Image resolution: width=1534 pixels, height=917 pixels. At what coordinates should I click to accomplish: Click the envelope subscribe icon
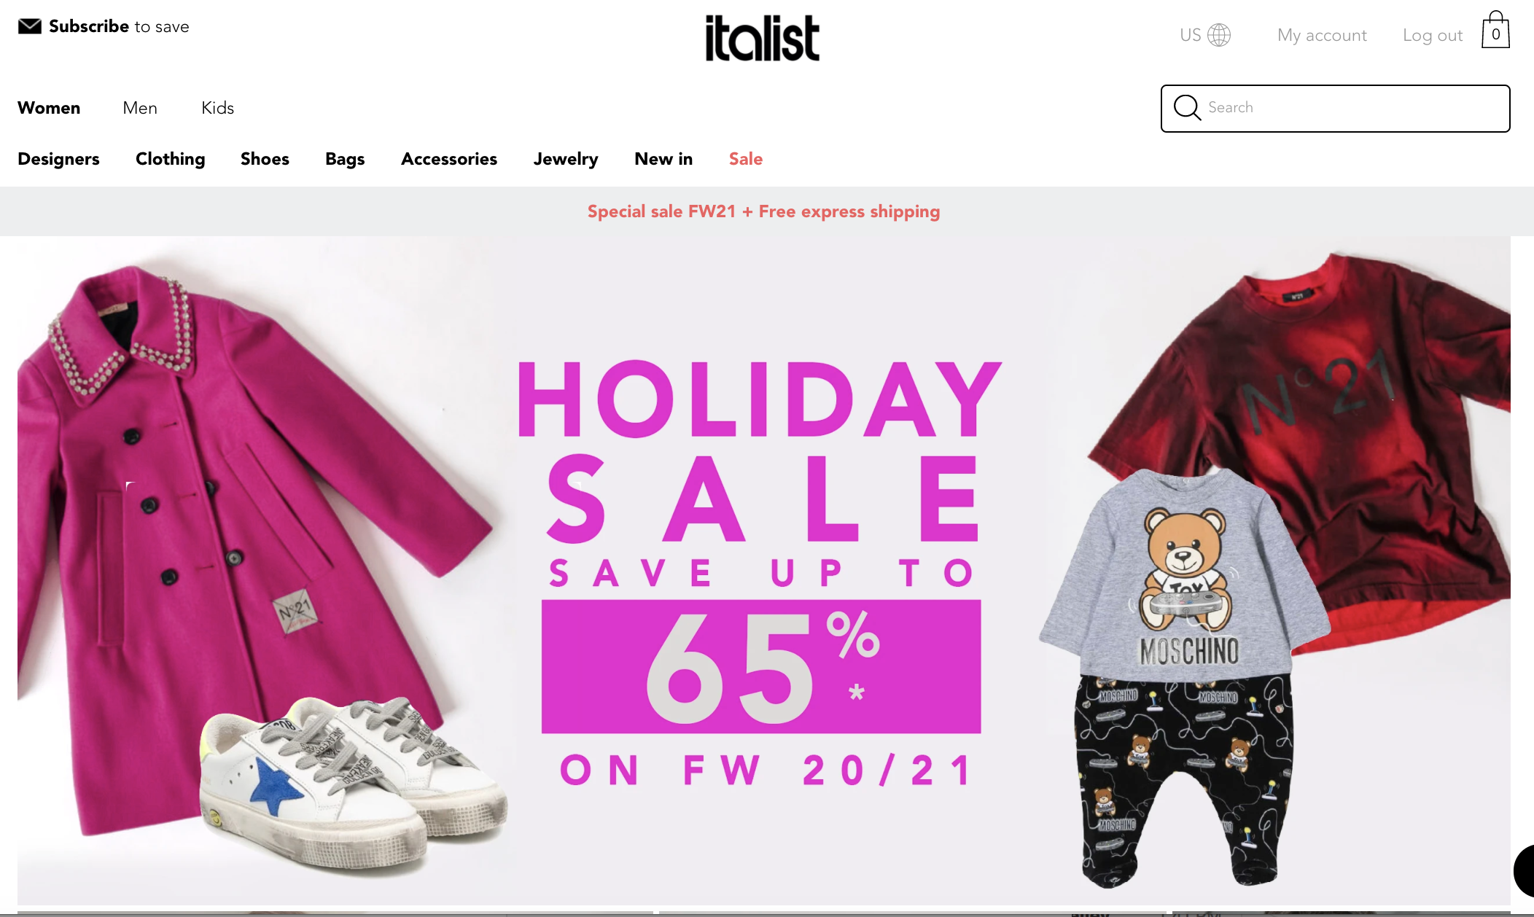click(x=30, y=26)
